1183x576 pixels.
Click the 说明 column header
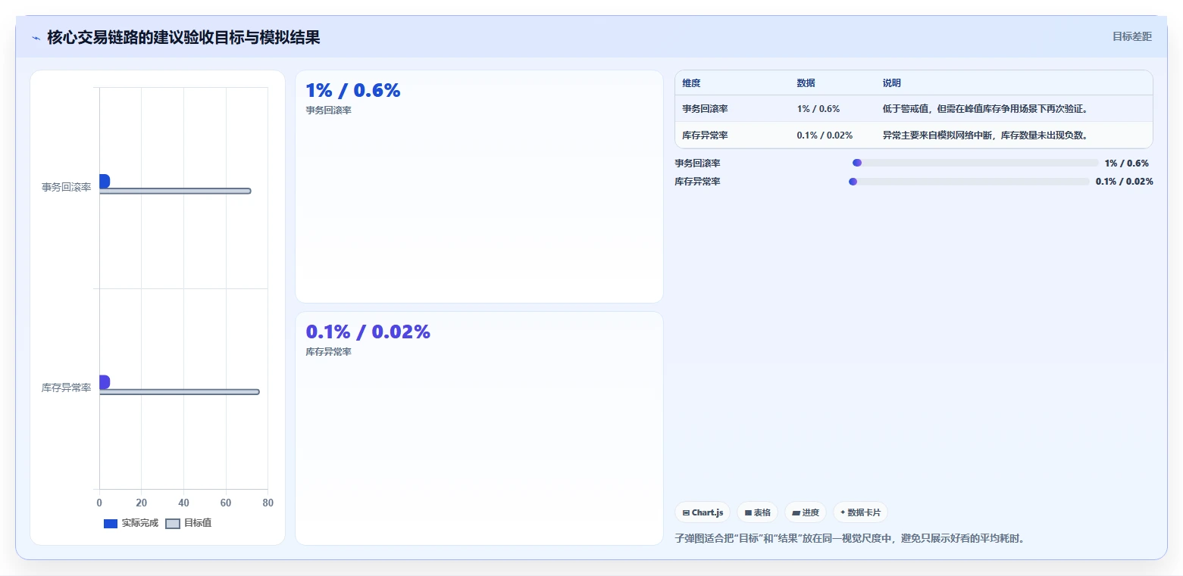point(892,83)
